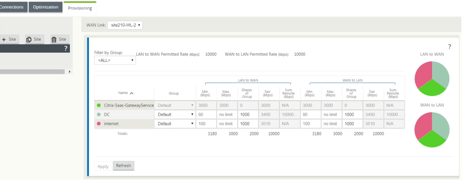The width and height of the screenshot is (463, 180).
Task: Click the gray-green dot beside DC
Action: 99,114
